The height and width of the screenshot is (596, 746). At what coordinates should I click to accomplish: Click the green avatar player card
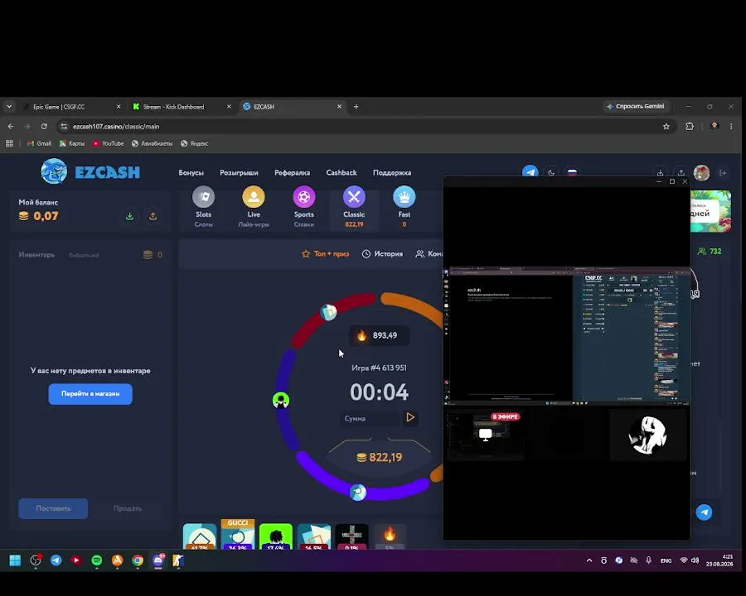coord(275,536)
